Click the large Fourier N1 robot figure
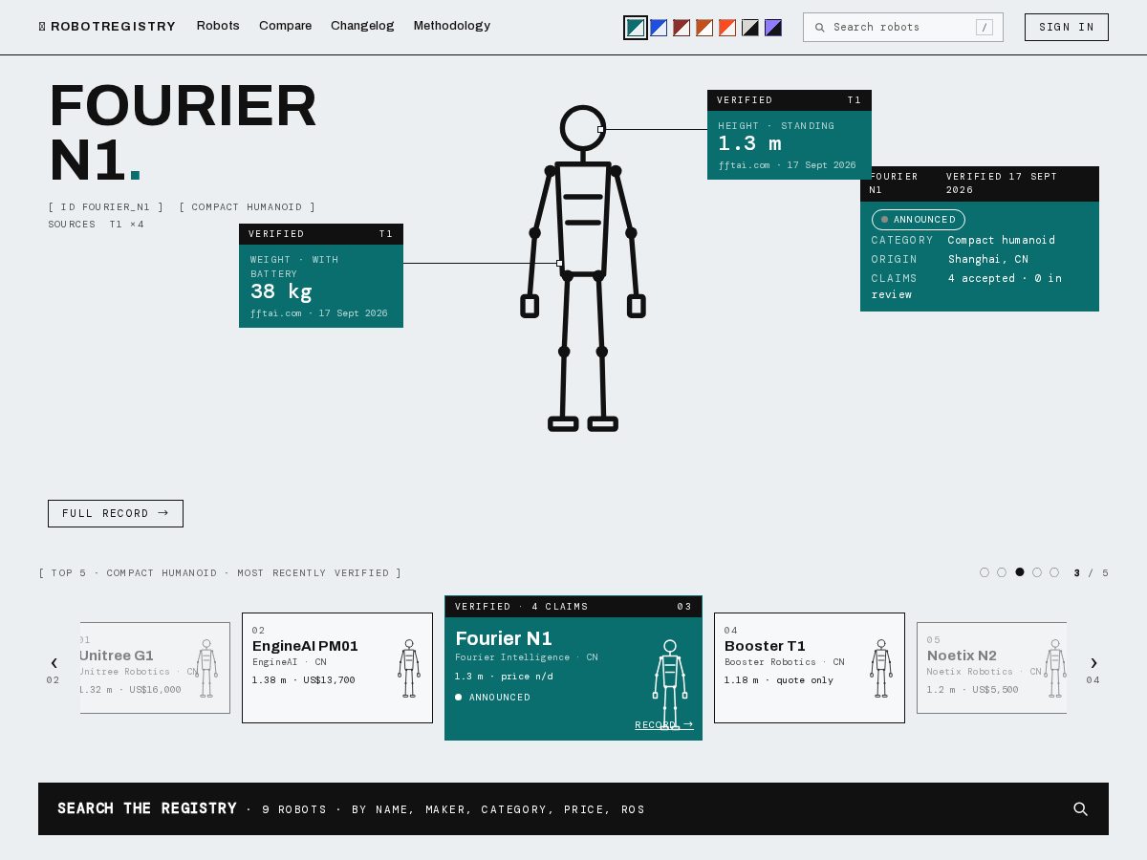This screenshot has width=1147, height=860. [583, 269]
